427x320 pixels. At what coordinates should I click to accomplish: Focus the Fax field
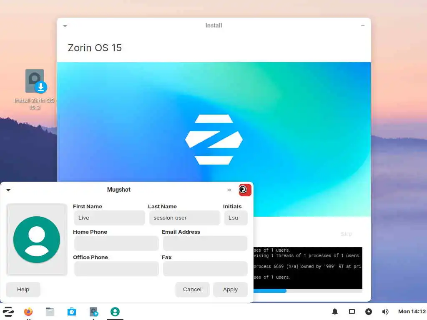tap(205, 269)
